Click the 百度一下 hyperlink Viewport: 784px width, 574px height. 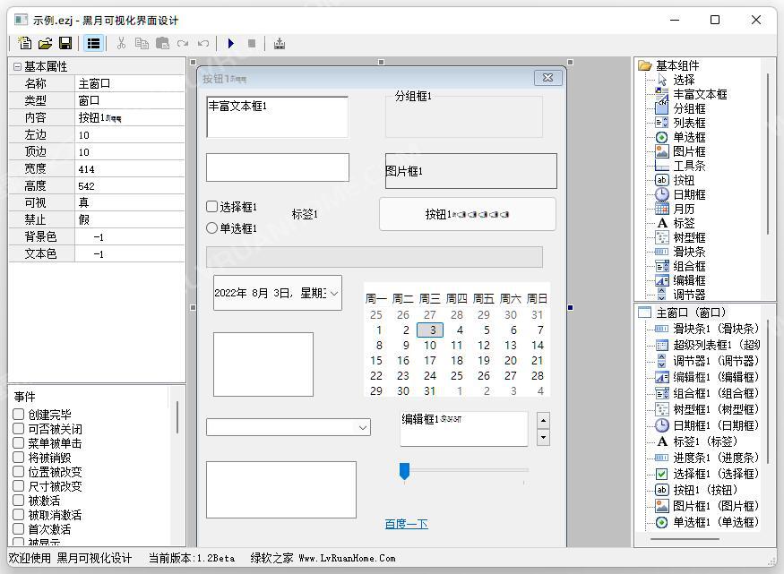pyautogui.click(x=406, y=524)
